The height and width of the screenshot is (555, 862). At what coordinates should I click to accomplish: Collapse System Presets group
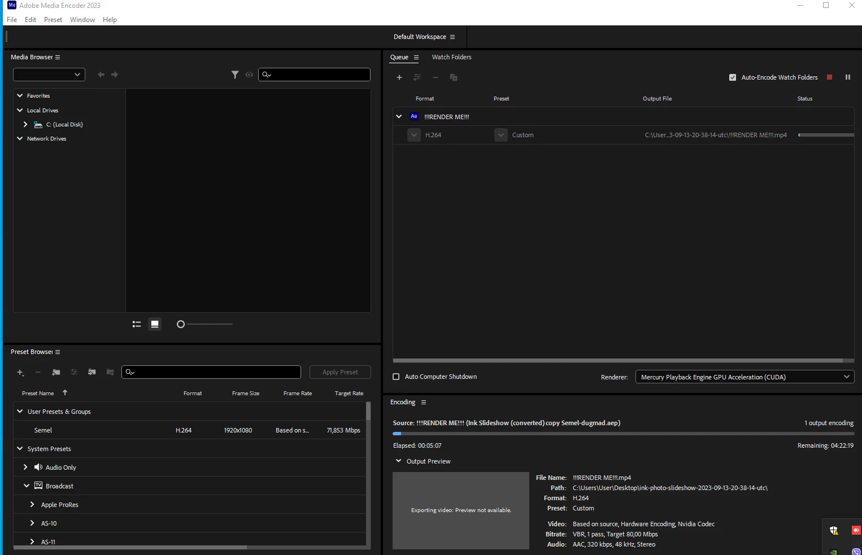tap(20, 448)
